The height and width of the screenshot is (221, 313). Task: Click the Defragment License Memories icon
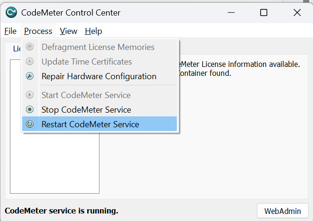pyautogui.click(x=30, y=47)
